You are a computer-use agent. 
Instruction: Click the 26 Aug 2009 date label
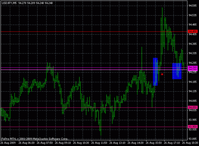point(8,143)
